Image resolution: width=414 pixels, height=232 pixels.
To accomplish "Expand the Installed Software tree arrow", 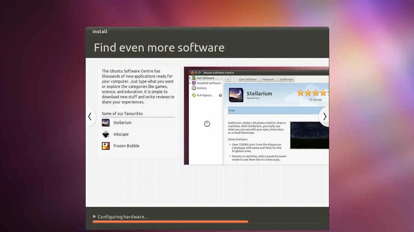I will [x=190, y=83].
